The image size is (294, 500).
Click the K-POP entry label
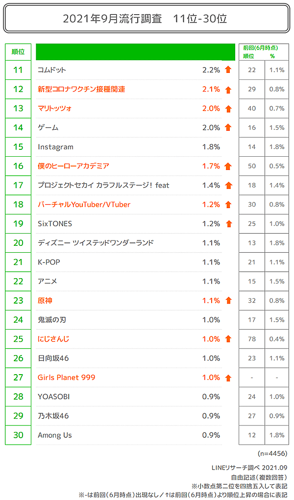click(49, 262)
